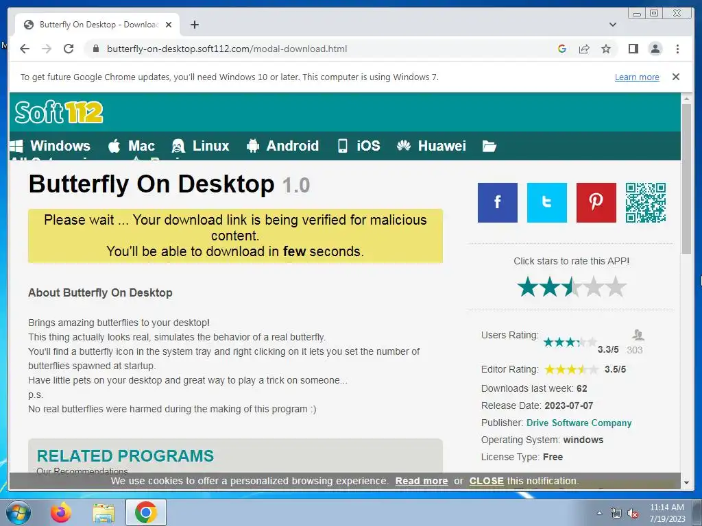The width and height of the screenshot is (702, 526).
Task: Share this page icon
Action: tap(584, 49)
